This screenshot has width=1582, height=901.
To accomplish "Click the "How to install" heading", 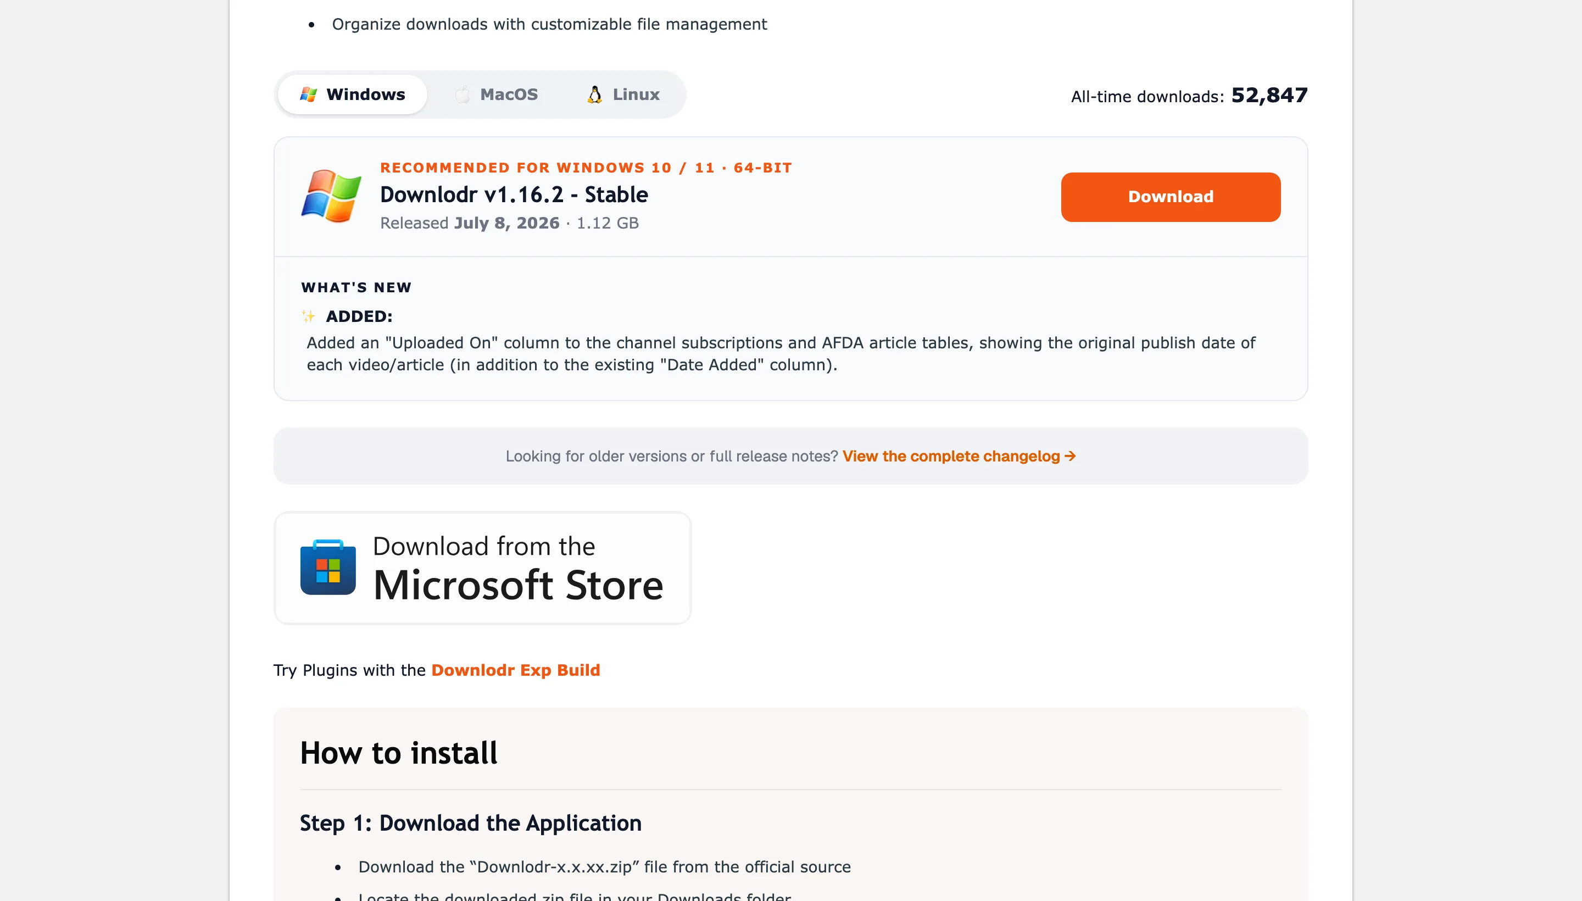I will click(x=398, y=753).
